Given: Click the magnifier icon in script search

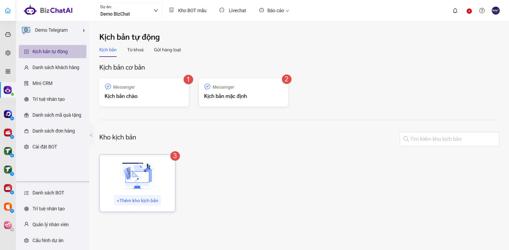Looking at the screenshot, I should coord(406,139).
